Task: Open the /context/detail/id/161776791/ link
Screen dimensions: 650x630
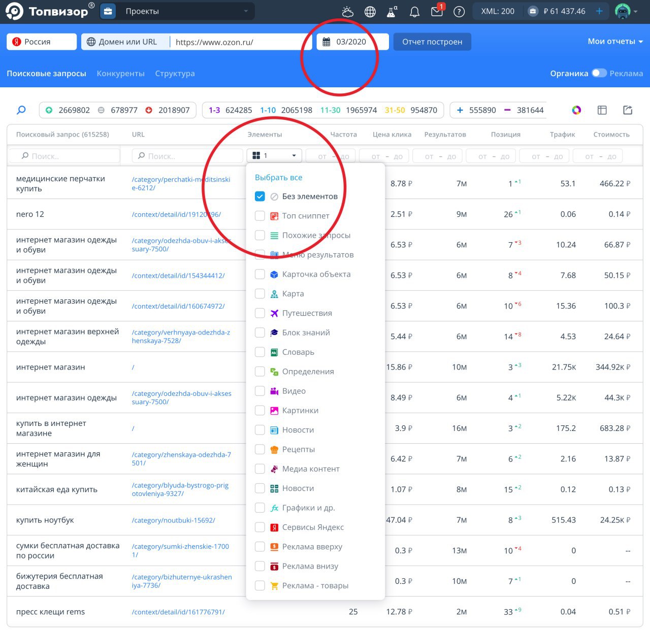Action: [178, 612]
